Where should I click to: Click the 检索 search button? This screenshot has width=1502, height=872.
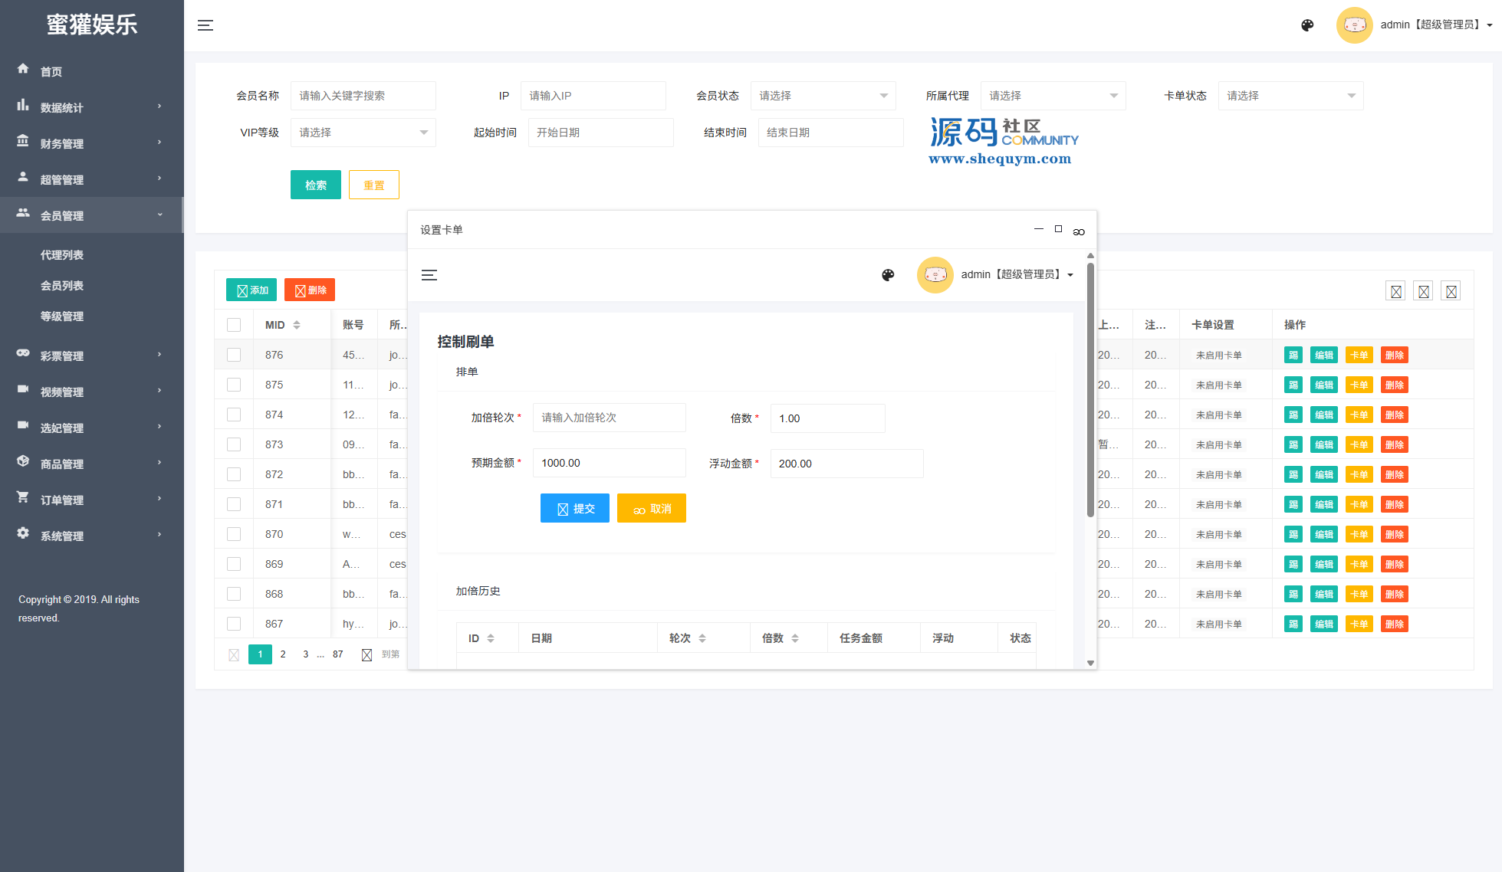315,185
